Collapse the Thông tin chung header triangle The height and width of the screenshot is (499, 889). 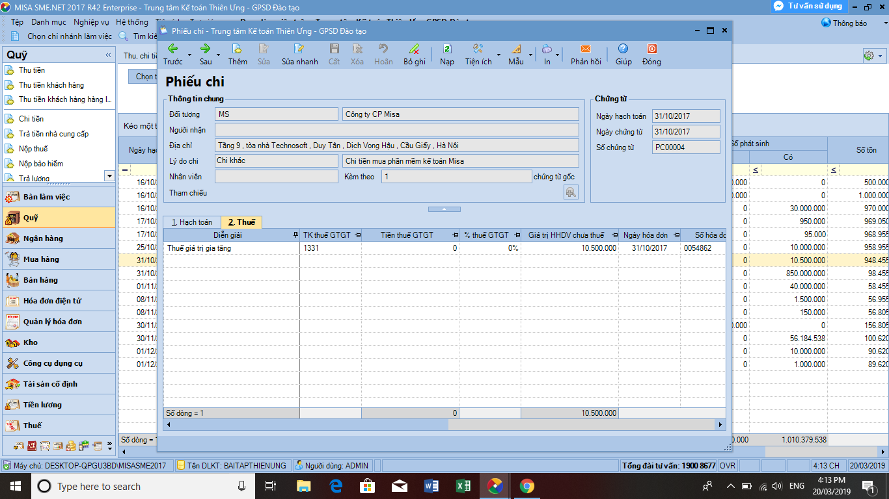tap(444, 209)
